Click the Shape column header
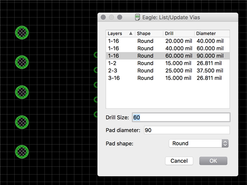The image size is (247, 185). coord(149,34)
